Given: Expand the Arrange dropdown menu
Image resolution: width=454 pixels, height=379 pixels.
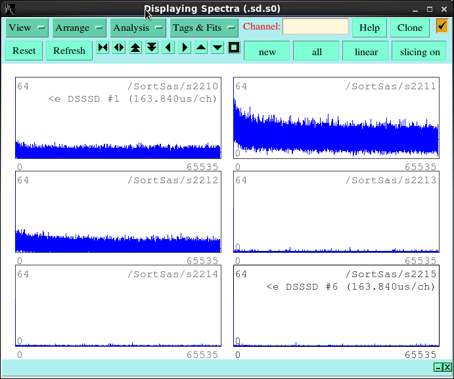Looking at the screenshot, I should pyautogui.click(x=79, y=28).
